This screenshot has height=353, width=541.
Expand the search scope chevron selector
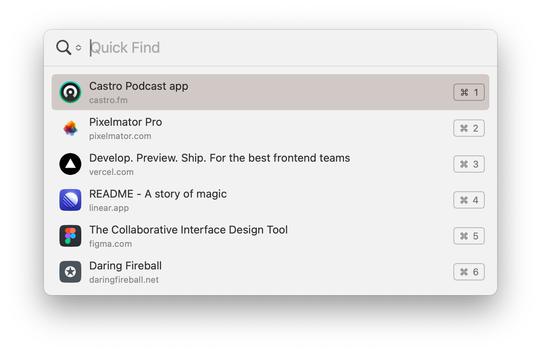(79, 48)
